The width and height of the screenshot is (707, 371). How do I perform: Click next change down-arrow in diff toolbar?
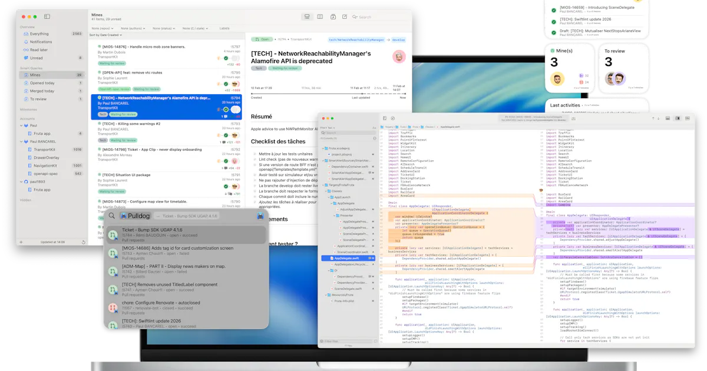pos(659,118)
